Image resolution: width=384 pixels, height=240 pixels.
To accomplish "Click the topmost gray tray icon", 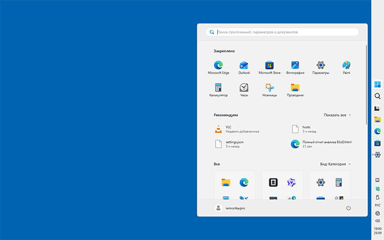I will click(378, 180).
